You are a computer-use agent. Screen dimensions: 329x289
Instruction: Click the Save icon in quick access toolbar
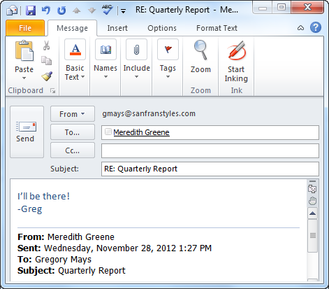point(31,10)
